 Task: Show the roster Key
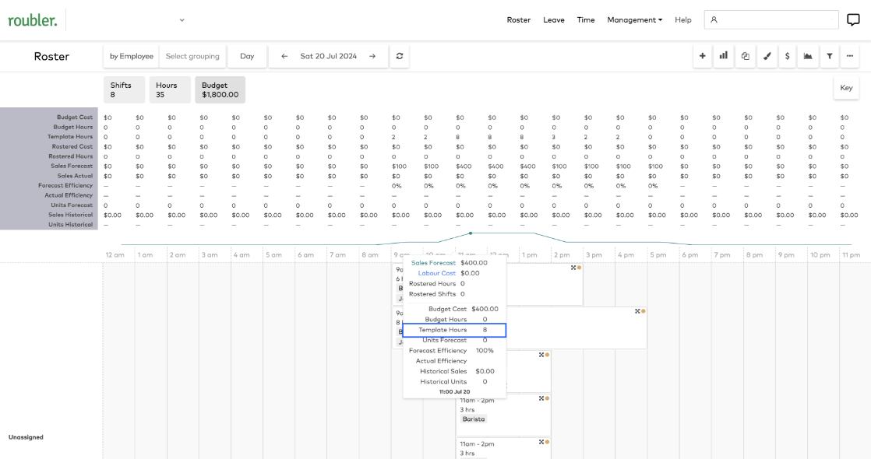846,88
